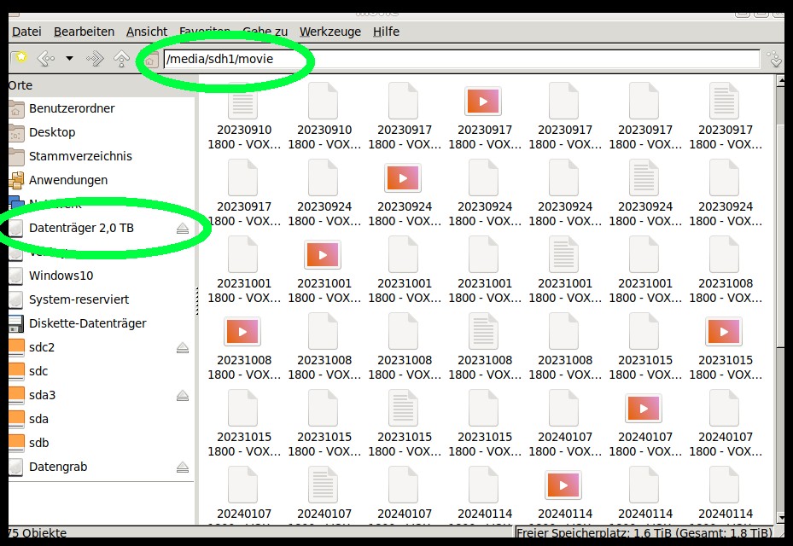Go up to the parent folder

(x=121, y=59)
